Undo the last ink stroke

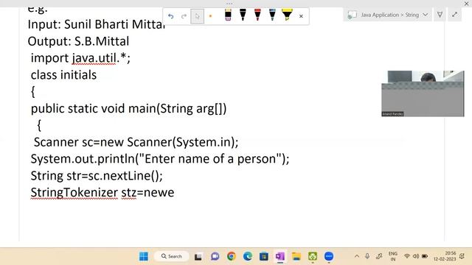point(170,16)
